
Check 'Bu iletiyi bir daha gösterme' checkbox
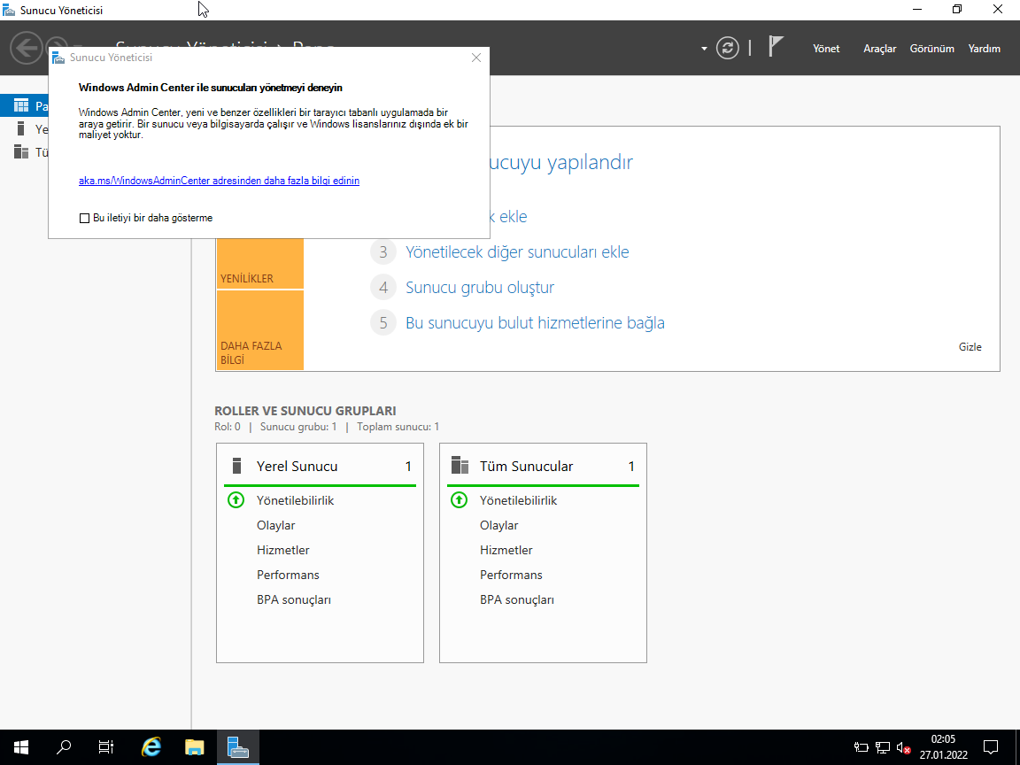tap(85, 218)
